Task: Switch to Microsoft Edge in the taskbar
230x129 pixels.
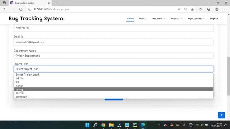Action: [143, 125]
